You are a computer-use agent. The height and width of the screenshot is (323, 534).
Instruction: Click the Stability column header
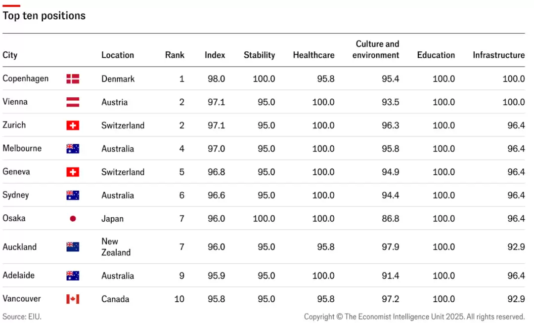point(259,55)
